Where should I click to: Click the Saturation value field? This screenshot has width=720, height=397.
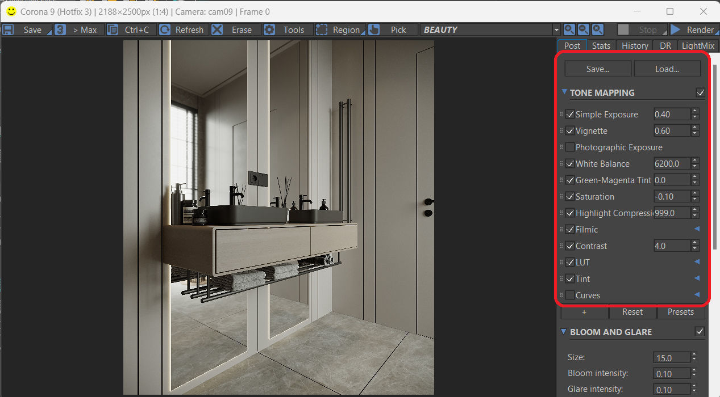coord(672,197)
